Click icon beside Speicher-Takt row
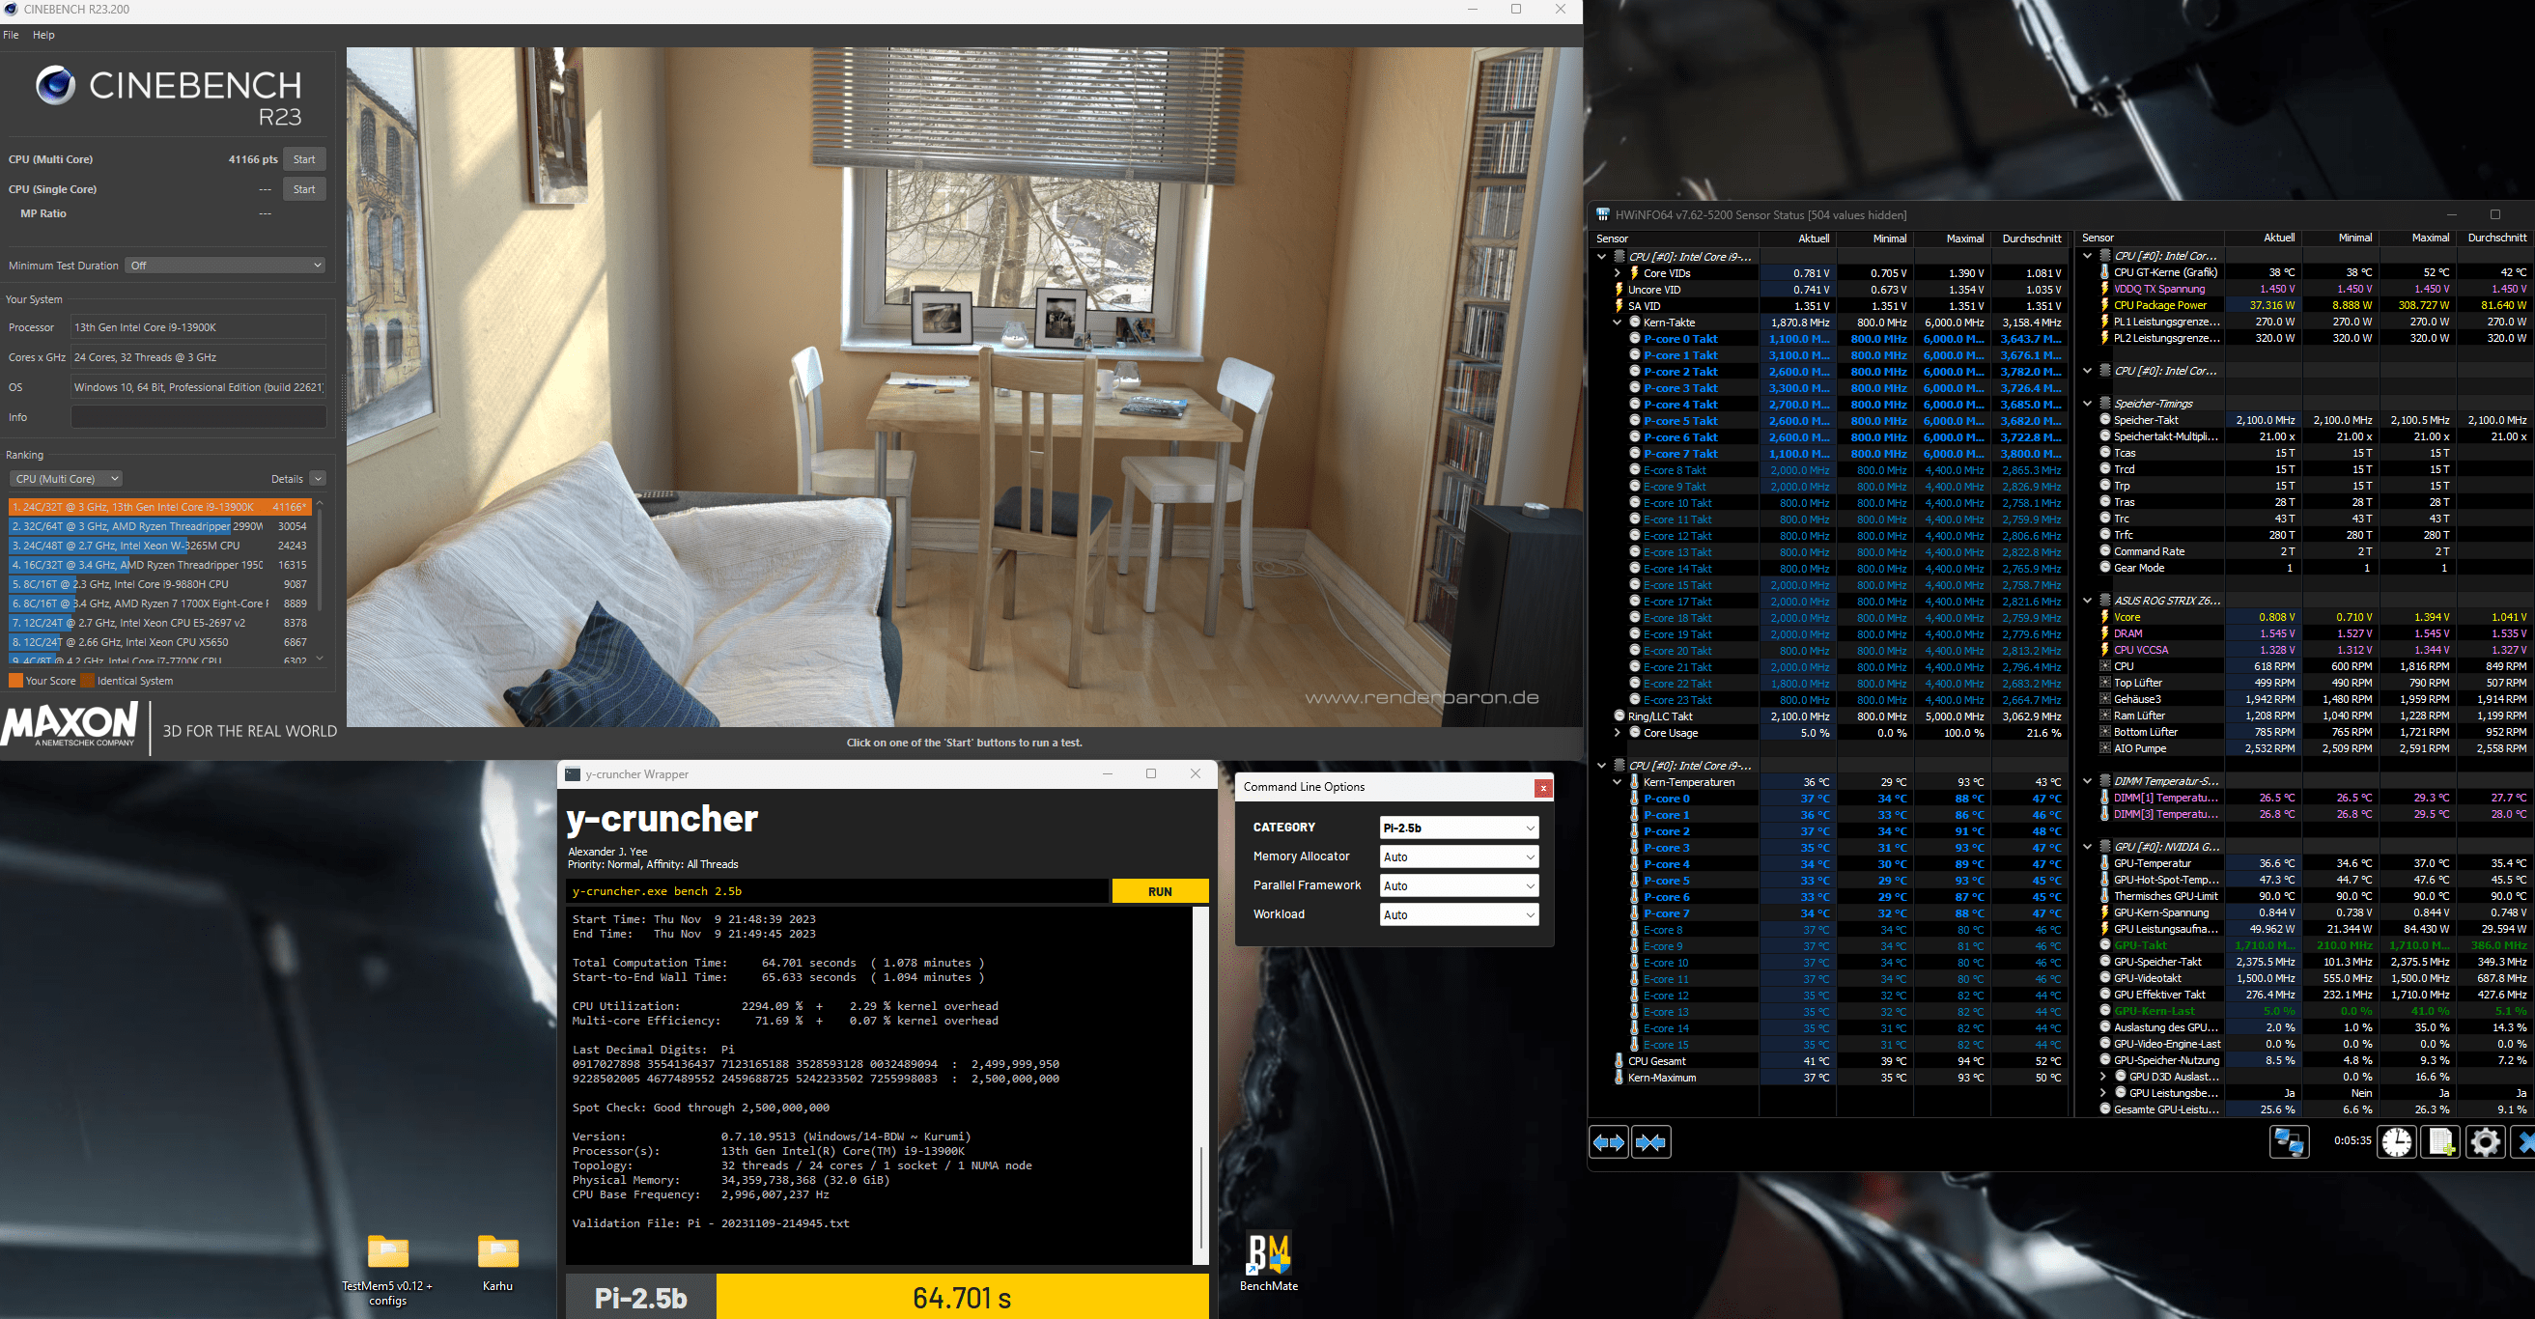Screen dimensions: 2535x1319 2105,420
